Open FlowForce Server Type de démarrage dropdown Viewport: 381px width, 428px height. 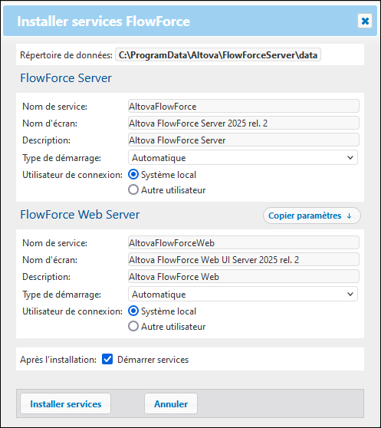[x=243, y=157]
